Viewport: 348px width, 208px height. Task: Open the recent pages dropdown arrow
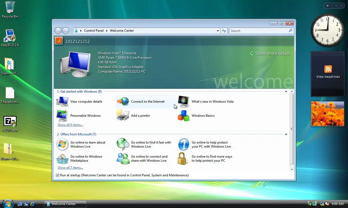(x=71, y=31)
